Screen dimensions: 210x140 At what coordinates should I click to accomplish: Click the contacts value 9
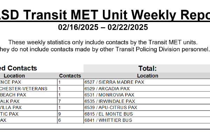point(60,114)
